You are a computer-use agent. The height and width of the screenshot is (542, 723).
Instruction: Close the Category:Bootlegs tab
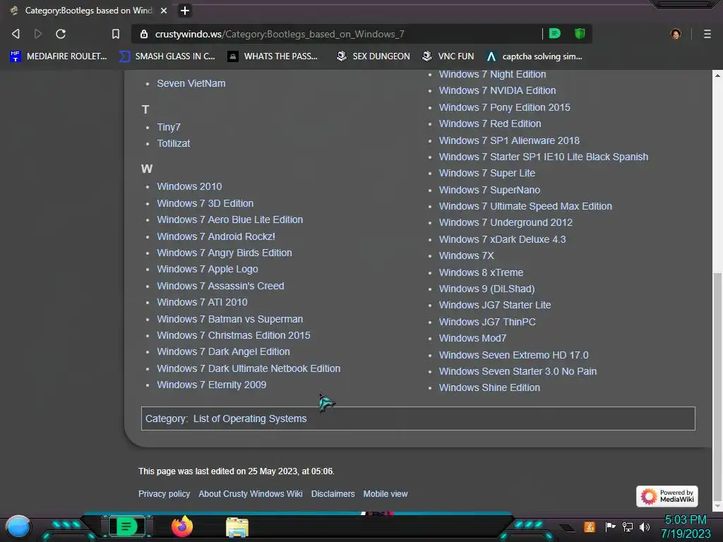point(164,11)
